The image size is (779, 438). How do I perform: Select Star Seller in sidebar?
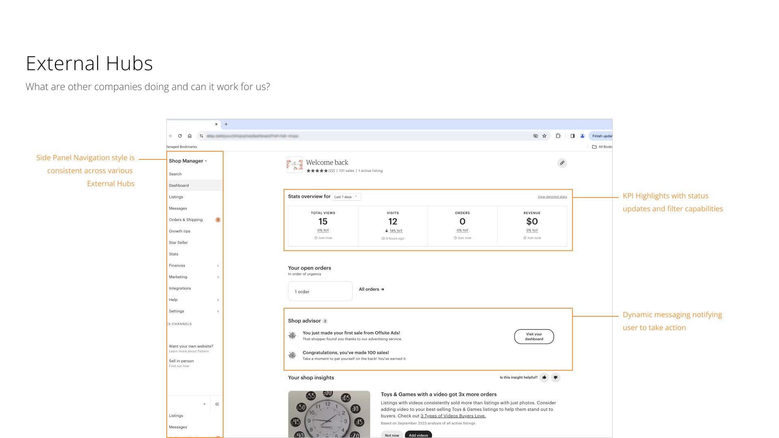click(179, 243)
